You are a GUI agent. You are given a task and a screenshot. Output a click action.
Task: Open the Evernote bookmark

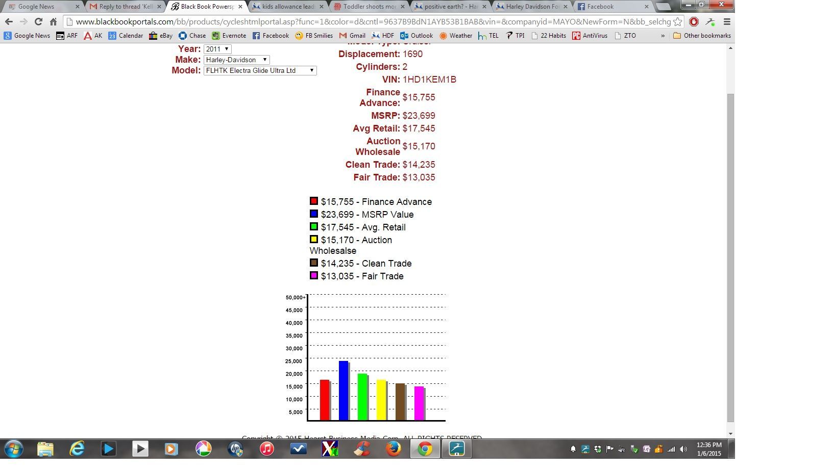pos(229,36)
